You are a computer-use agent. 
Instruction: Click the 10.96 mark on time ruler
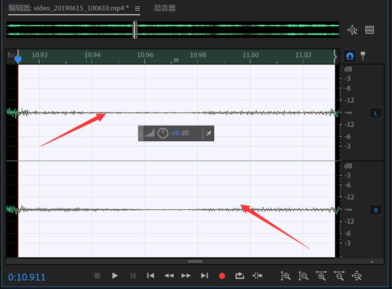pos(145,55)
